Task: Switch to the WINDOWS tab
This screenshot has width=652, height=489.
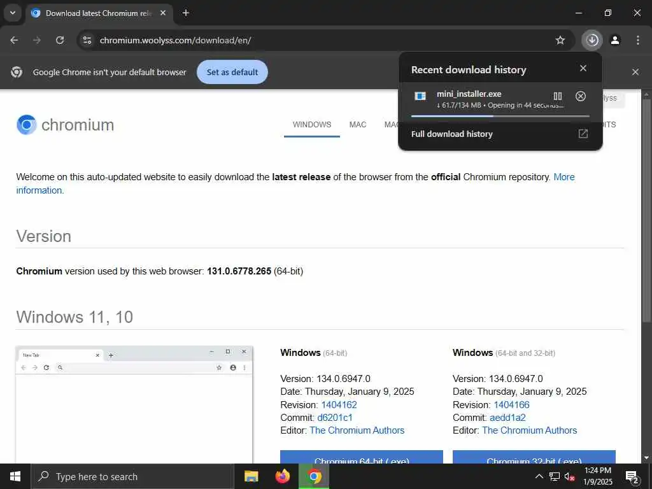Action: 312,125
